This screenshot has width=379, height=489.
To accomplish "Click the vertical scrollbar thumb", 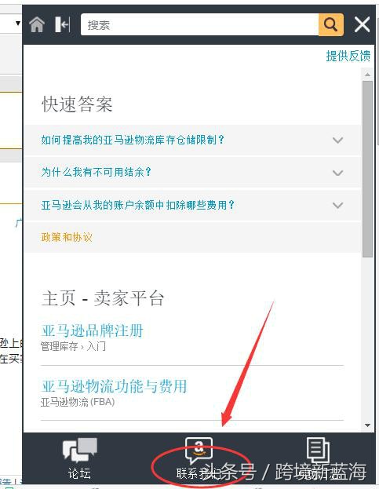I will point(367,170).
